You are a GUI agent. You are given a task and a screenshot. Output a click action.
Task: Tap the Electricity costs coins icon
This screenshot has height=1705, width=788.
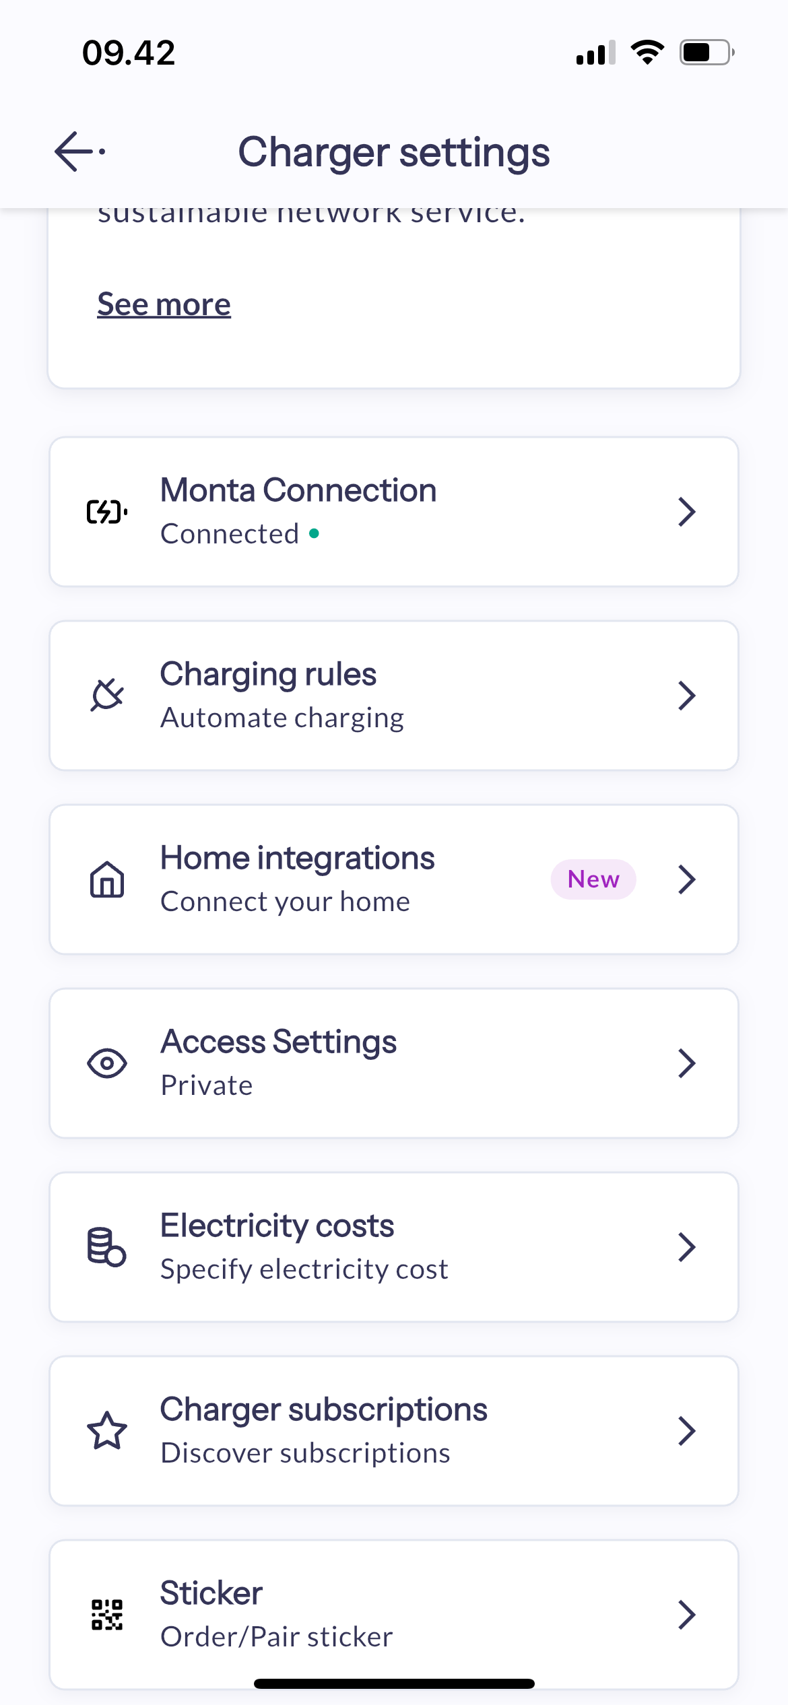(x=107, y=1247)
